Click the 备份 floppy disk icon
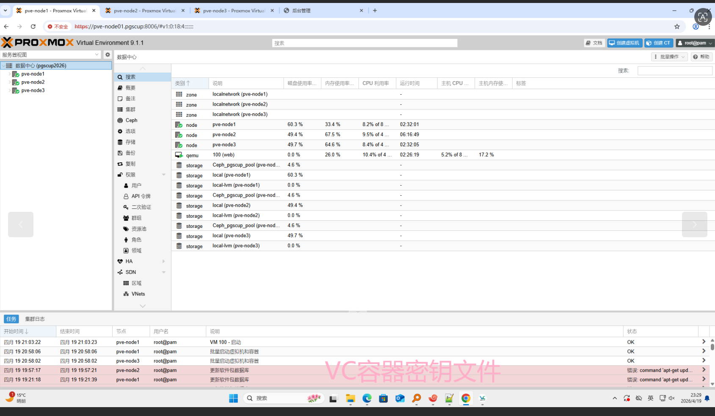715x416 pixels. pyautogui.click(x=120, y=153)
